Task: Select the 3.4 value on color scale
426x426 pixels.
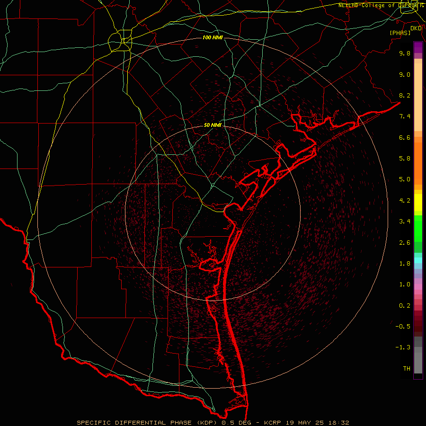Action: pyautogui.click(x=405, y=222)
